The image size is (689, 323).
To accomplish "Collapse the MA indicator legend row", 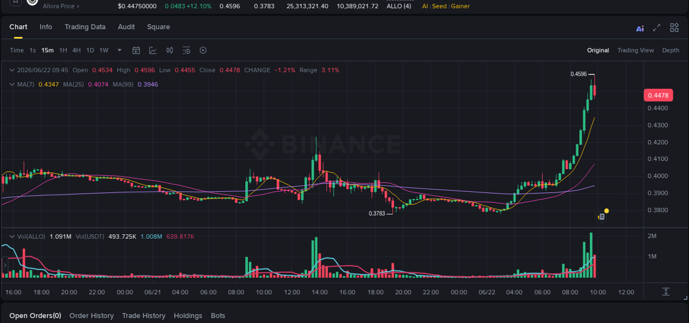I will click(12, 84).
